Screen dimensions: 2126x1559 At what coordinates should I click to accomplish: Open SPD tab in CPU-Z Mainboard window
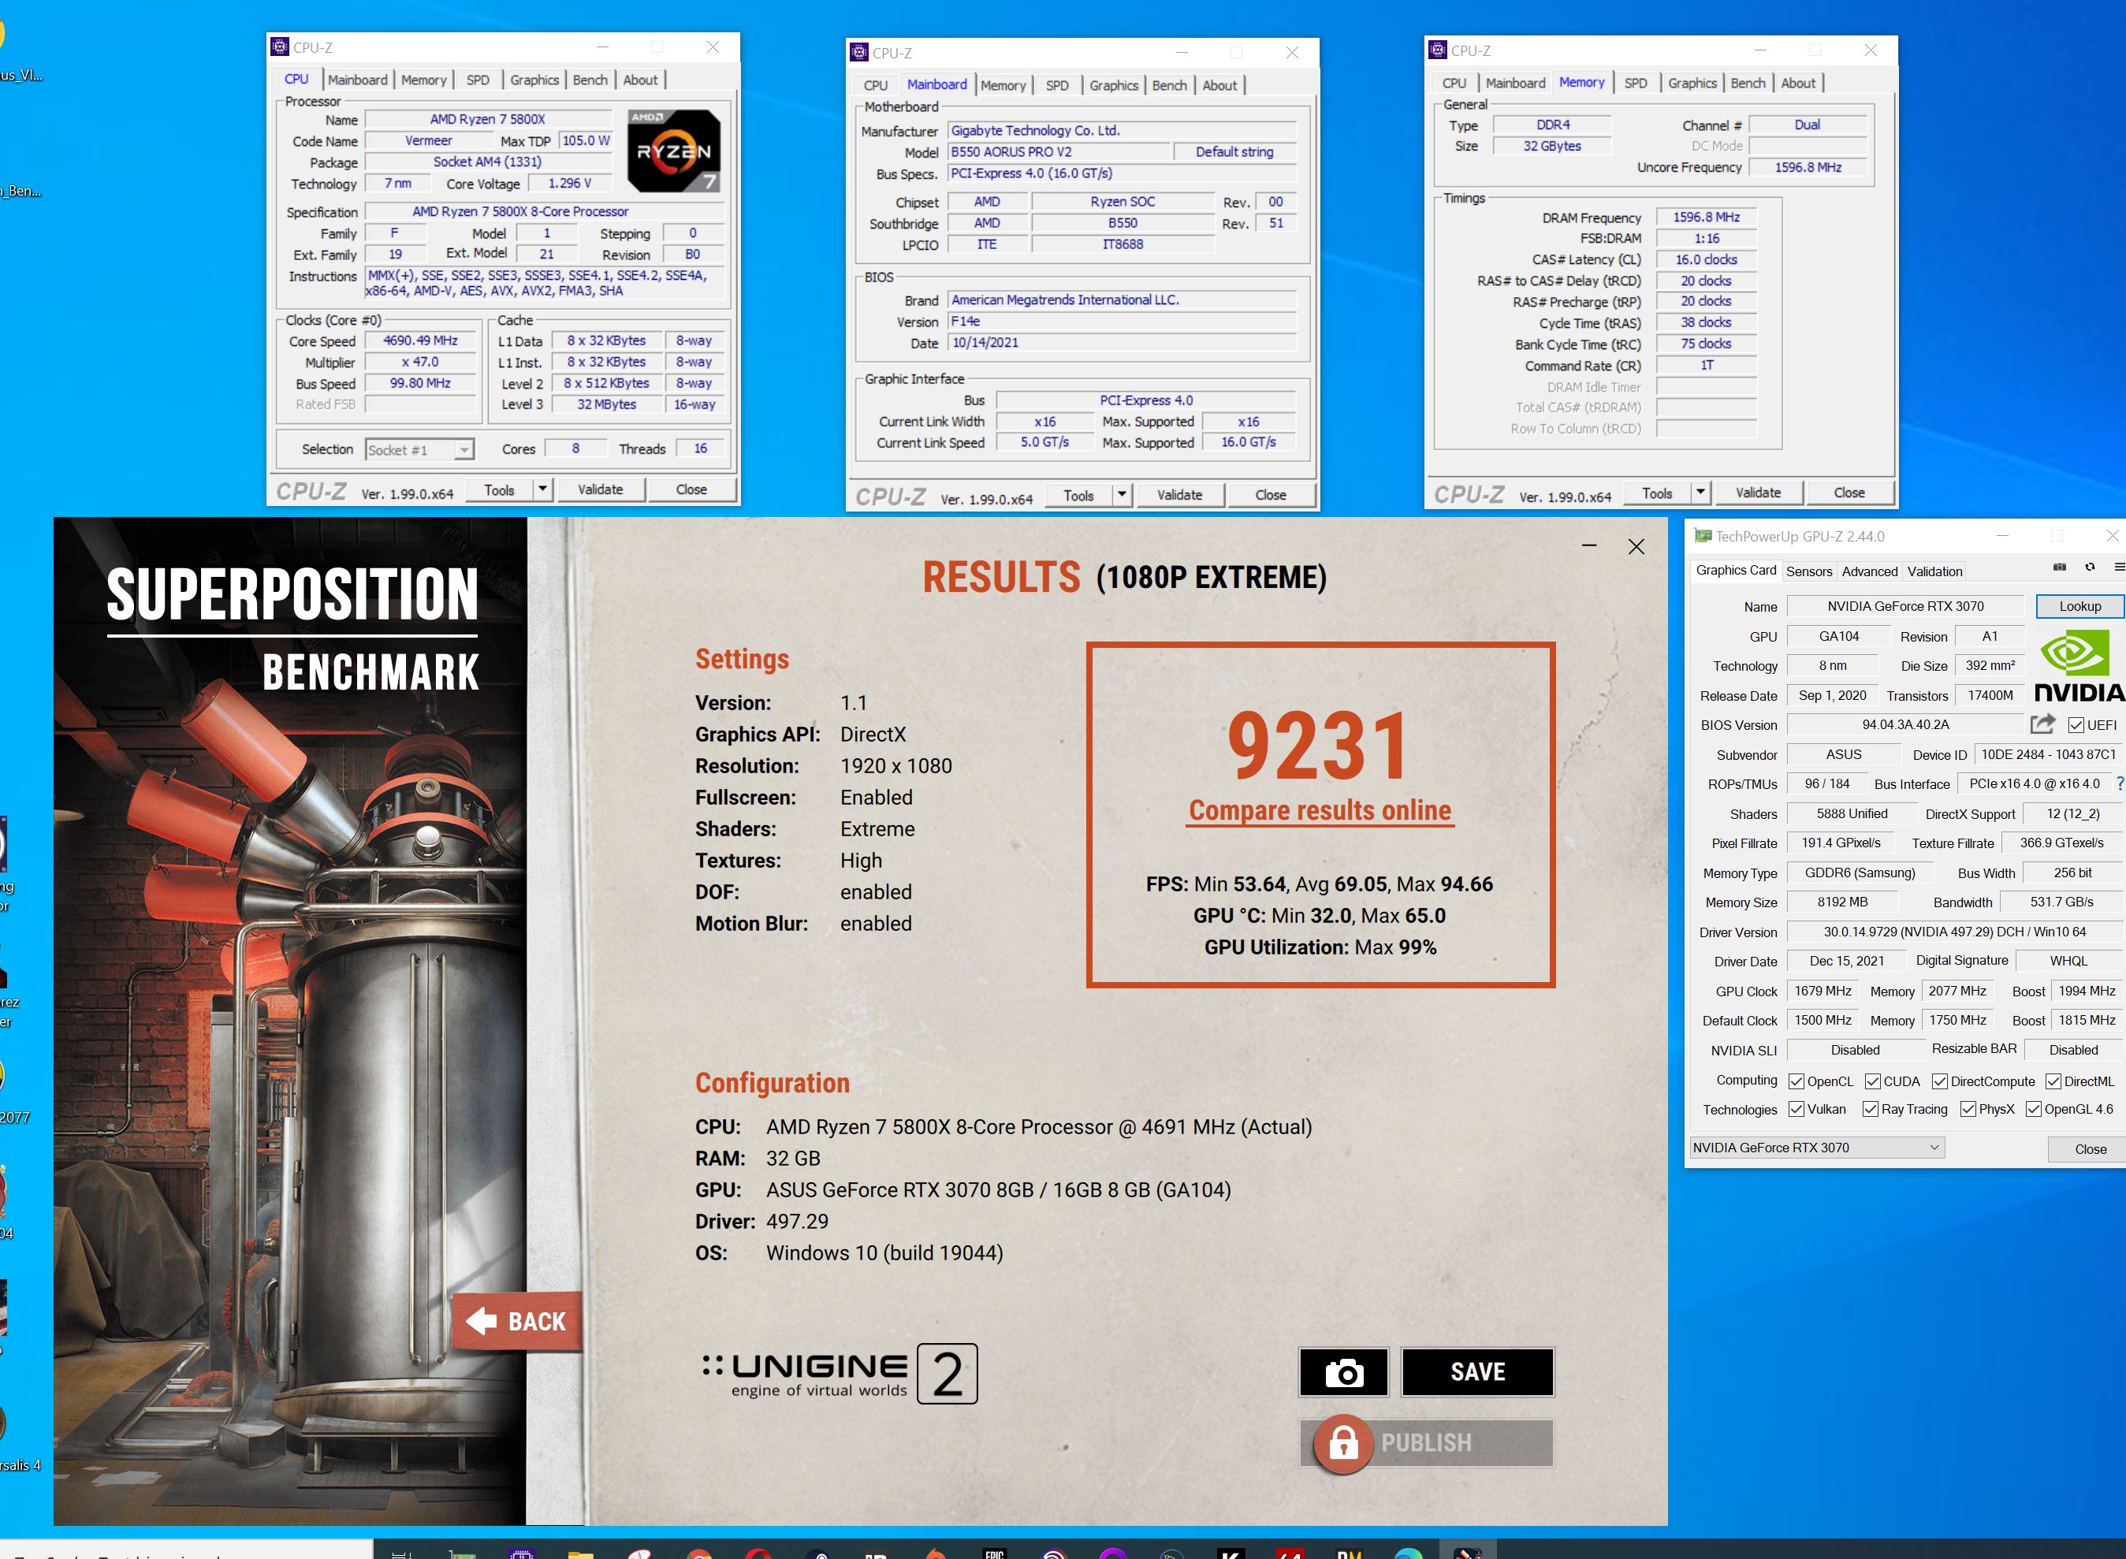(x=1057, y=85)
